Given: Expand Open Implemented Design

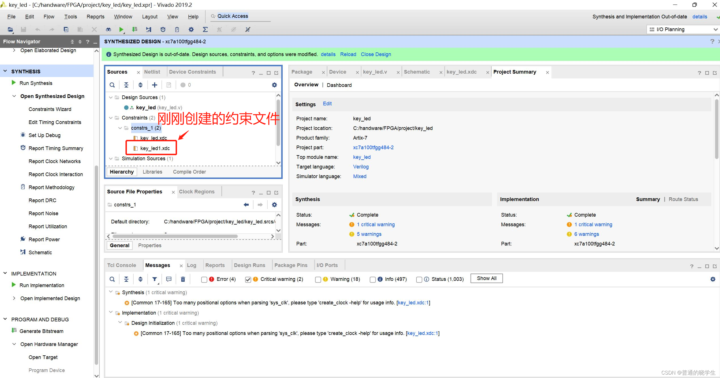Looking at the screenshot, I should click(x=14, y=298).
